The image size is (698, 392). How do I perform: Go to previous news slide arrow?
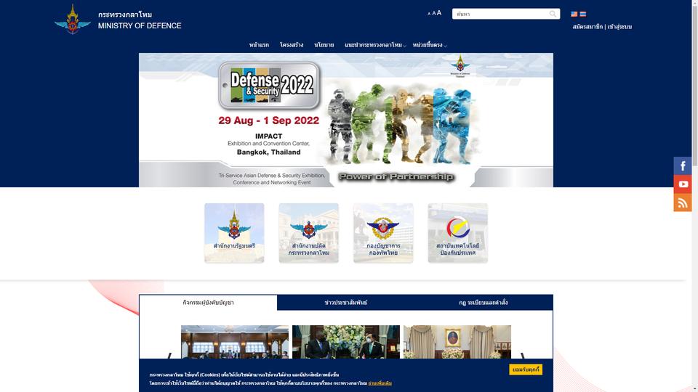point(169,356)
